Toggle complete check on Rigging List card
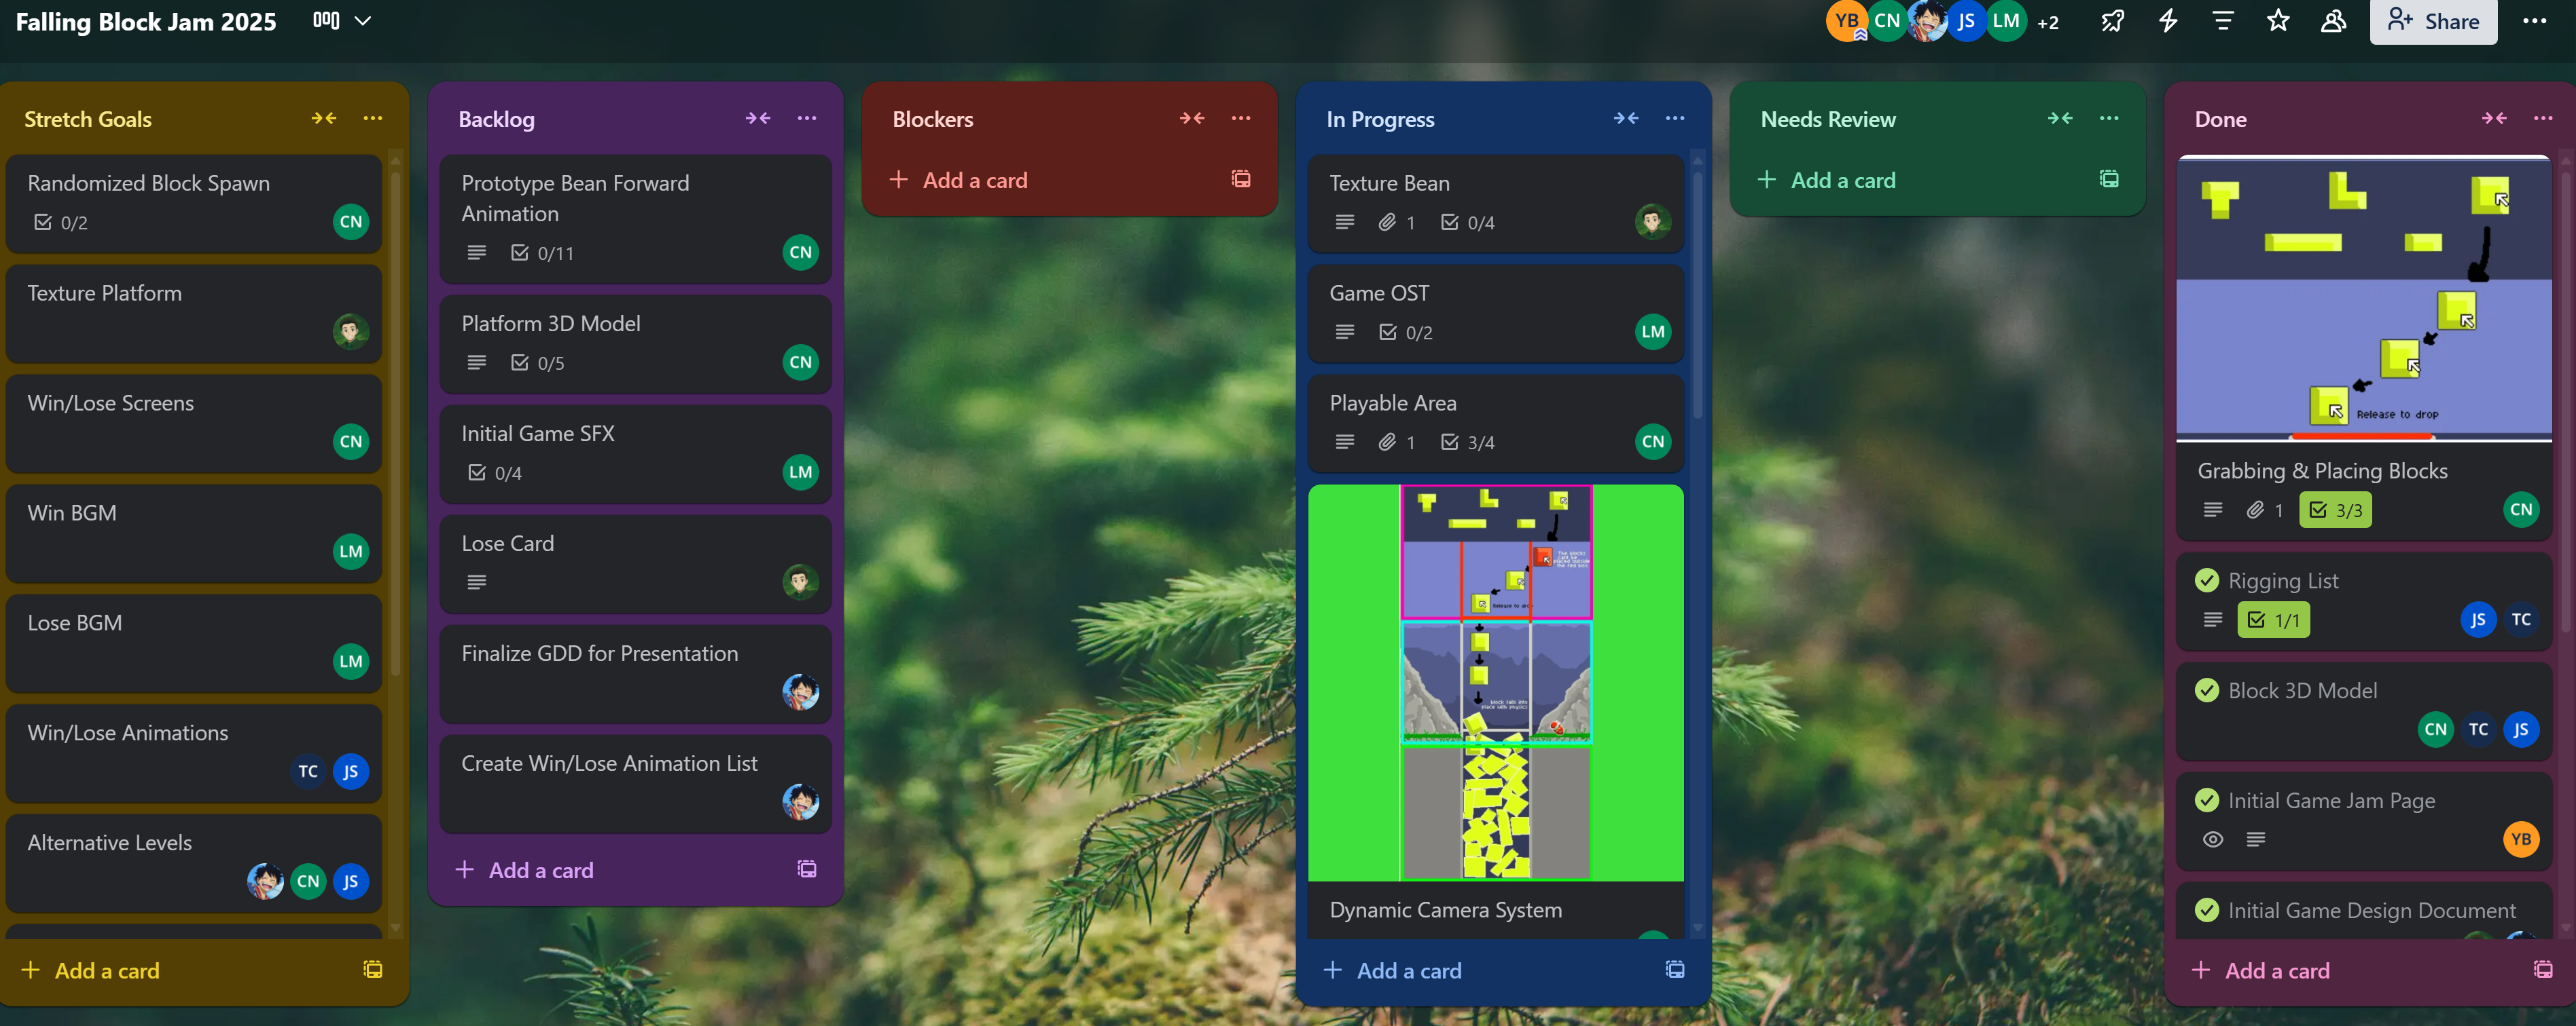2576x1026 pixels. (x=2206, y=580)
